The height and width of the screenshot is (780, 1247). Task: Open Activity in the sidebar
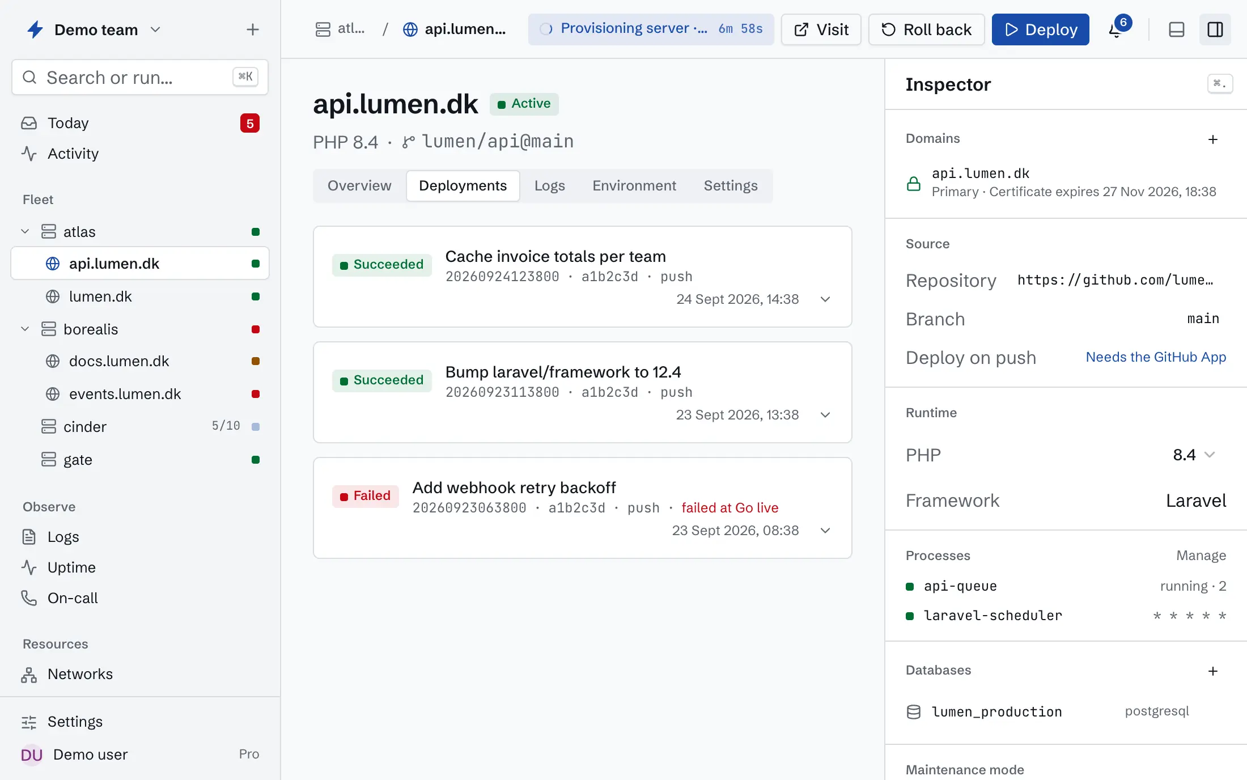click(x=140, y=154)
